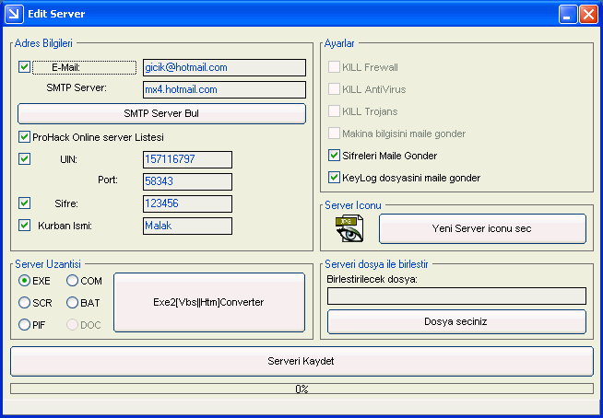Click the 0% progress bar

[x=301, y=389]
